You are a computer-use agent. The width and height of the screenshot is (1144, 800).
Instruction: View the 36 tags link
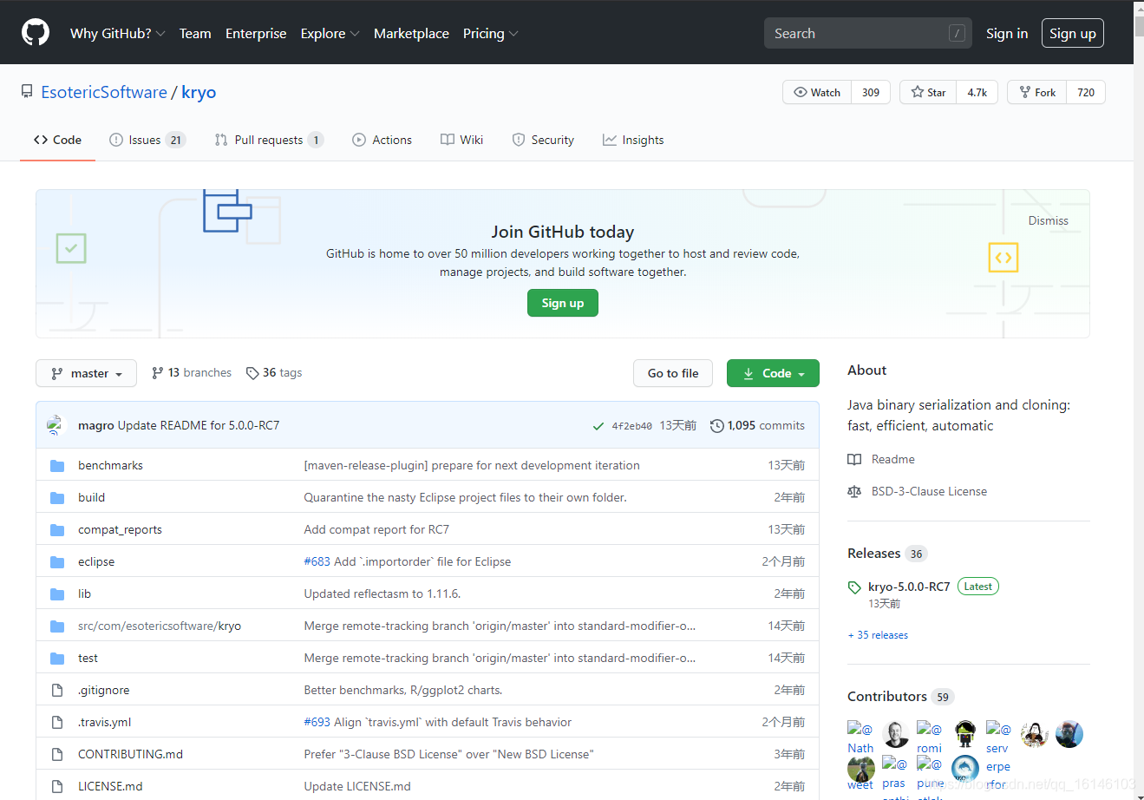coord(274,372)
